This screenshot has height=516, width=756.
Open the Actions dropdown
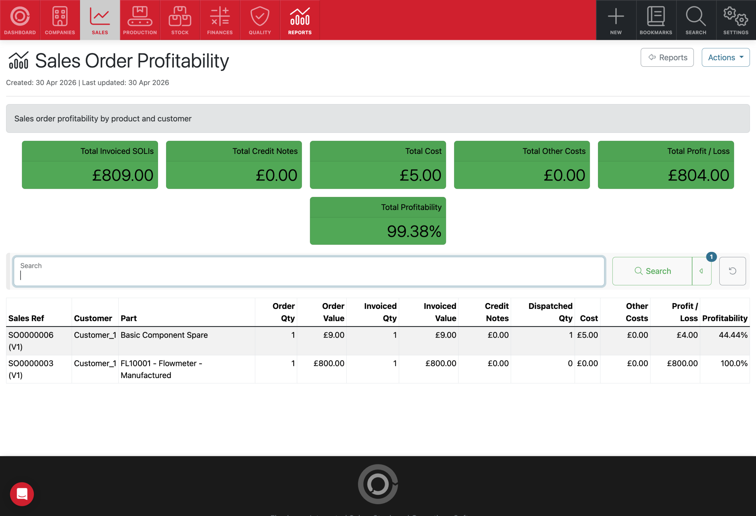pos(725,58)
